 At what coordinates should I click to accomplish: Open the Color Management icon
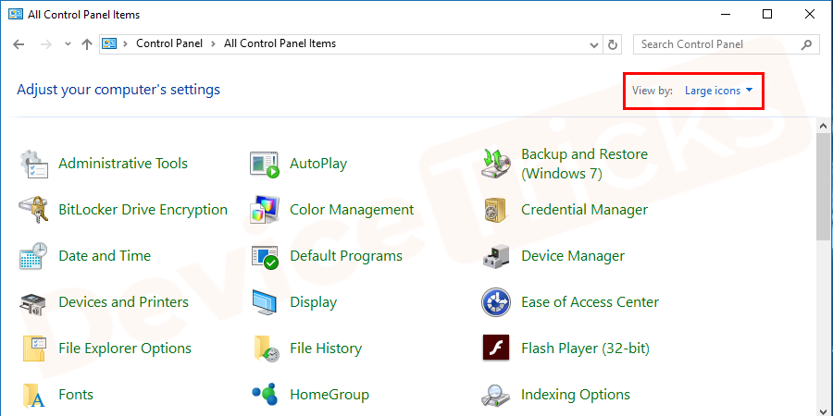pos(265,210)
